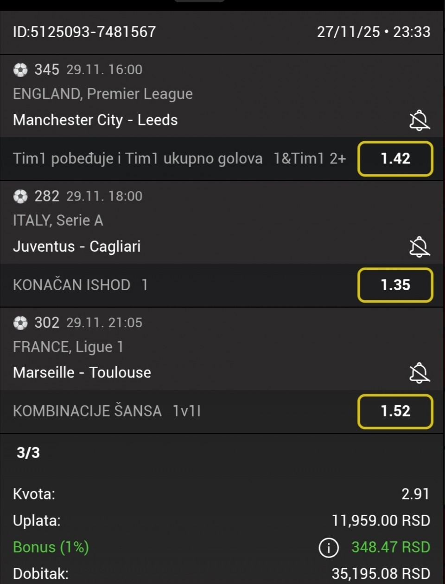
Task: Click soccer ball icon next to 302
Action: tap(20, 323)
